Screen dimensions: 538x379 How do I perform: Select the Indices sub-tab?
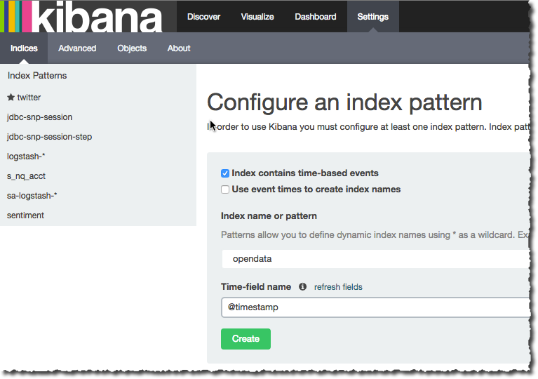[x=24, y=48]
